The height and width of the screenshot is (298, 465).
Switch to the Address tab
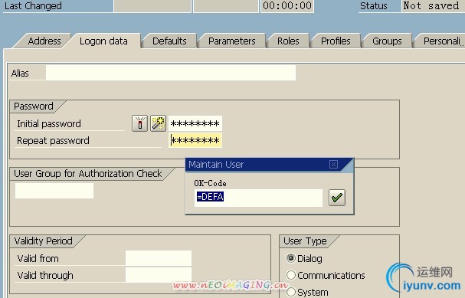pos(44,41)
